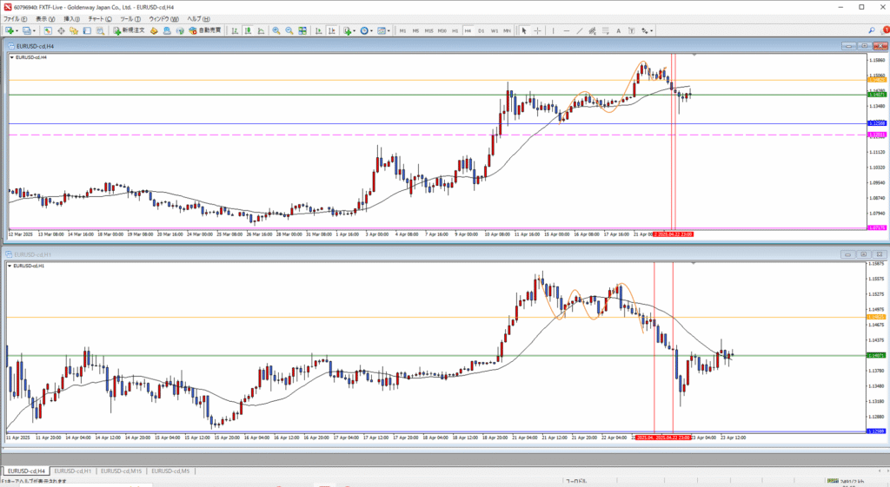The height and width of the screenshot is (487, 890).
Task: Open the indicators list dropdown
Action: coord(349,30)
